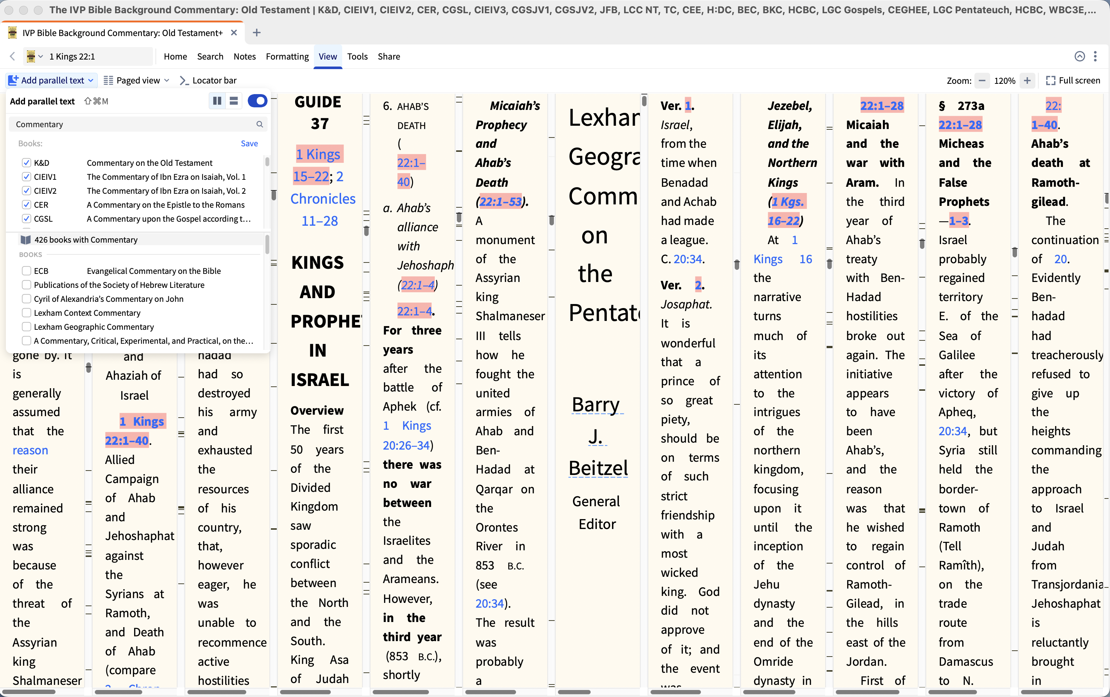Expand the Add parallel text dropdown arrow
The height and width of the screenshot is (697, 1110).
(x=91, y=80)
